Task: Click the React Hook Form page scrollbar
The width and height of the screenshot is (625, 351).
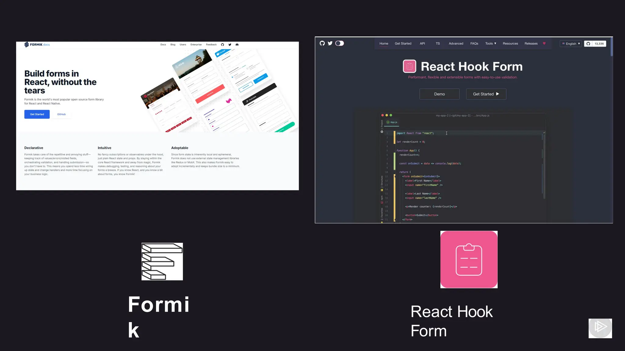Action: [x=612, y=47]
